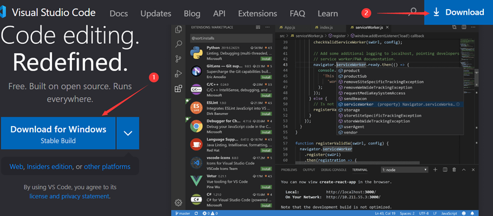493x216 pixels.
Task: Open the Web link
Action: point(17,167)
